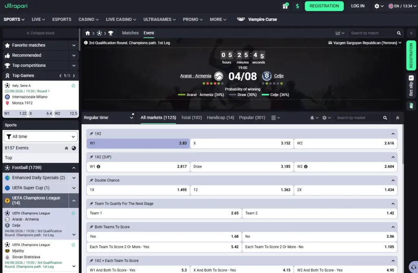Switch to Handicap (14) markets tab

pyautogui.click(x=220, y=118)
